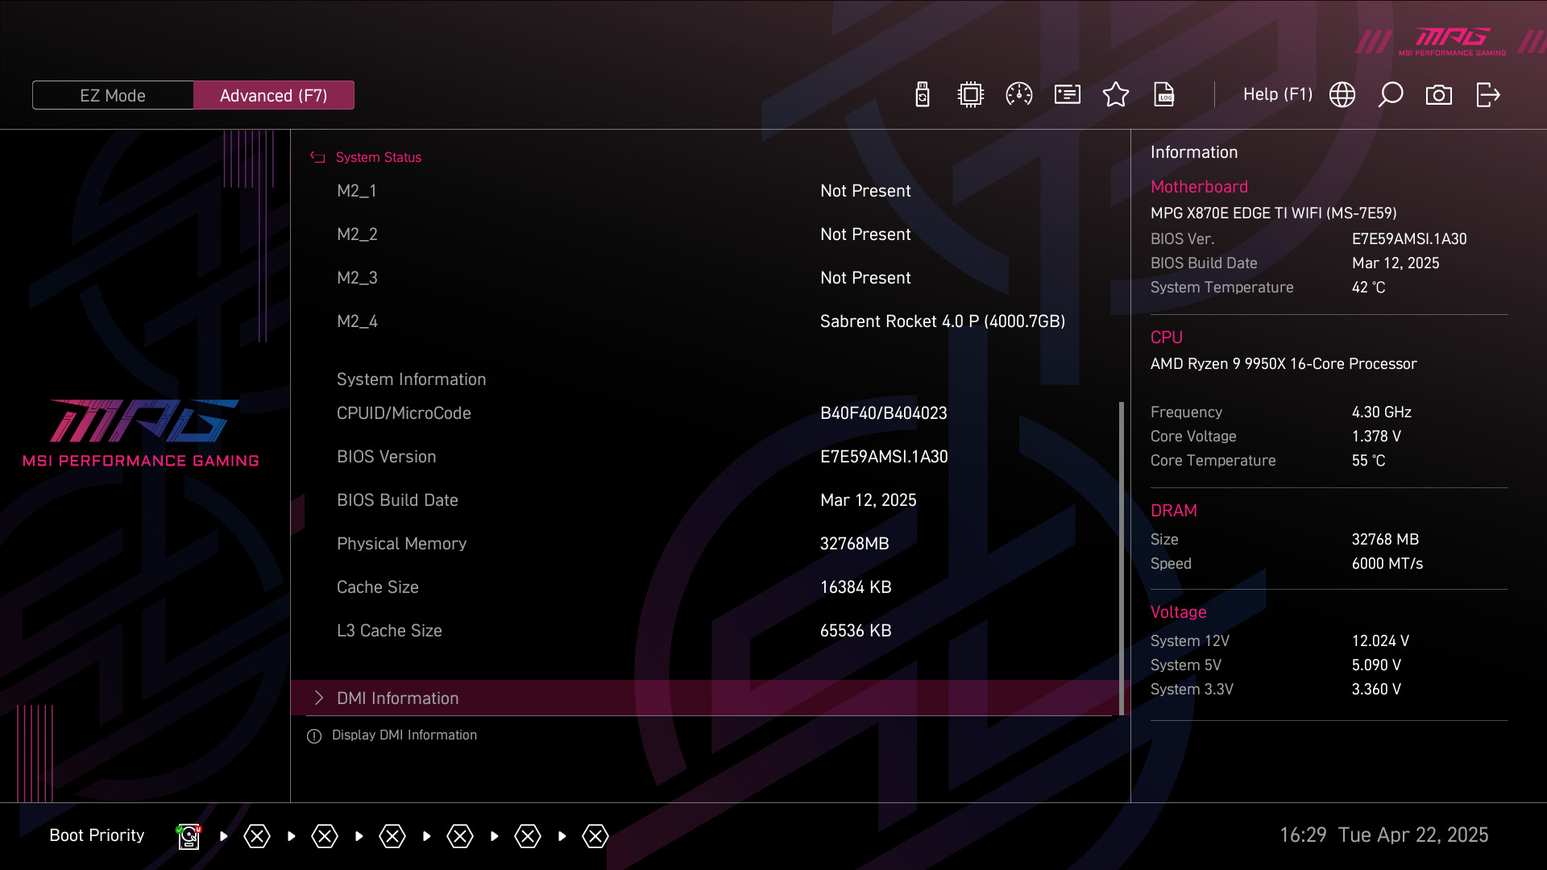
Task: Select BIOS Build Date in center list
Action: [x=397, y=500]
